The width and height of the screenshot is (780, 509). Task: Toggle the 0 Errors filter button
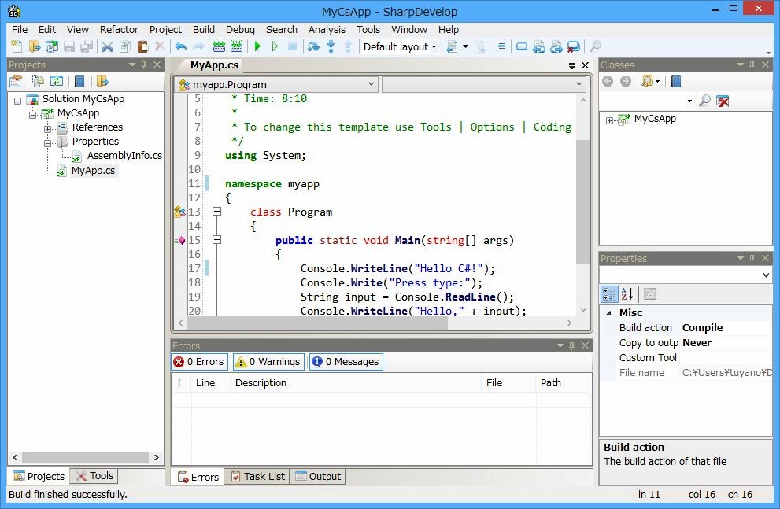tap(200, 362)
